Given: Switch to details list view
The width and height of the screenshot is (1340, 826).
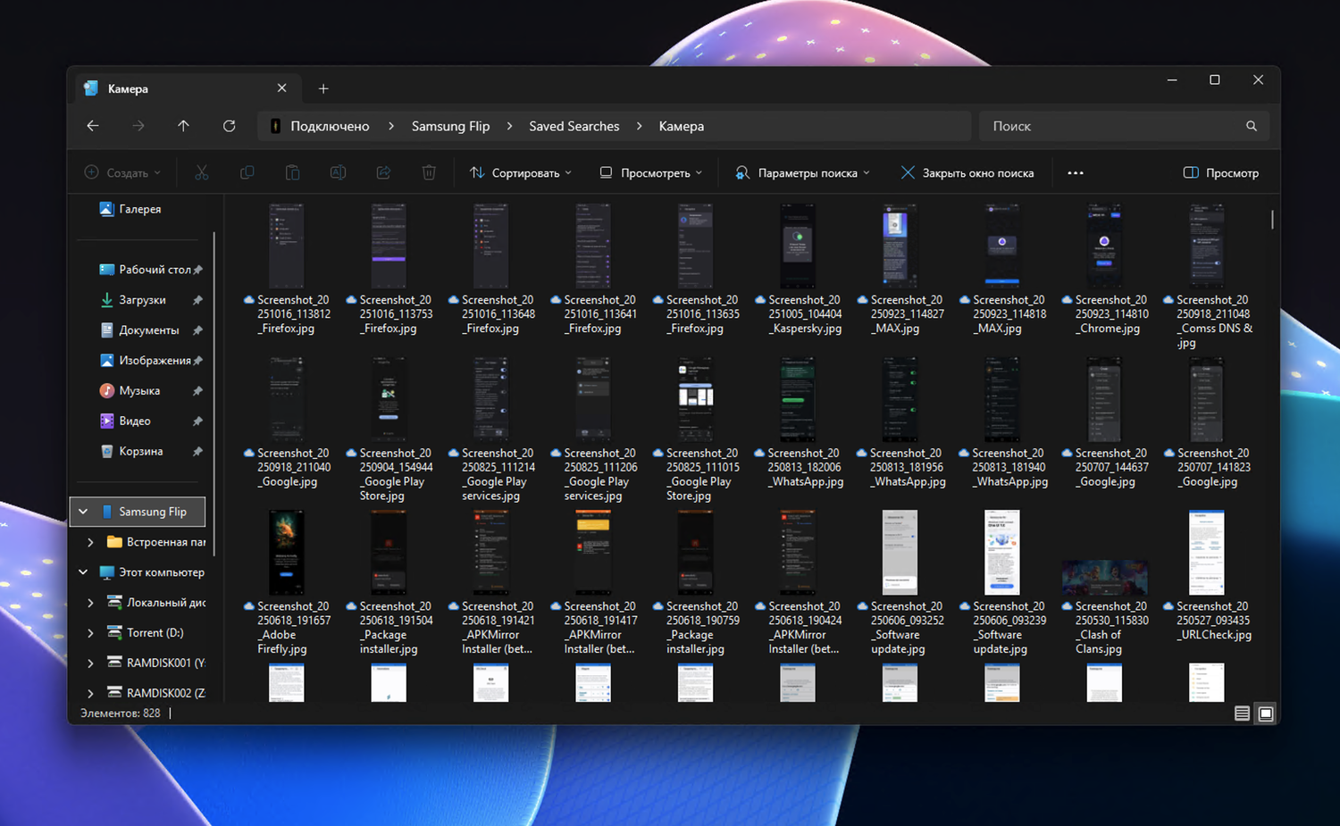Looking at the screenshot, I should (1242, 713).
